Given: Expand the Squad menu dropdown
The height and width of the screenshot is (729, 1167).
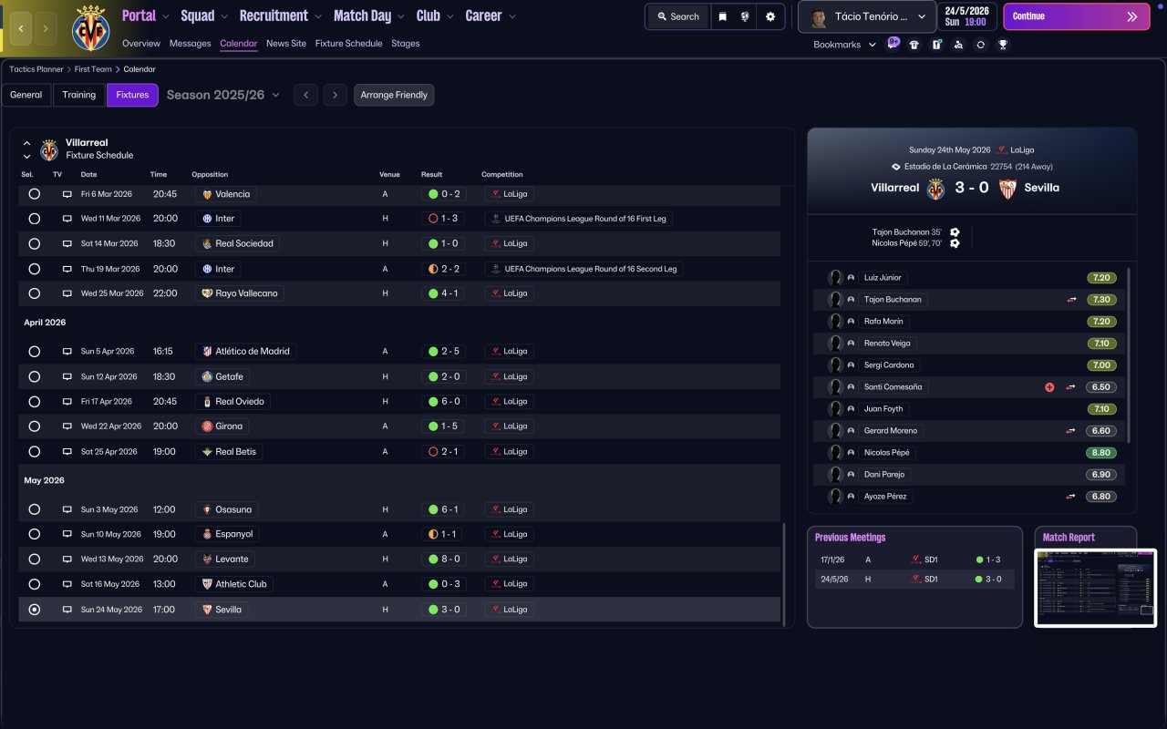Looking at the screenshot, I should point(224,16).
